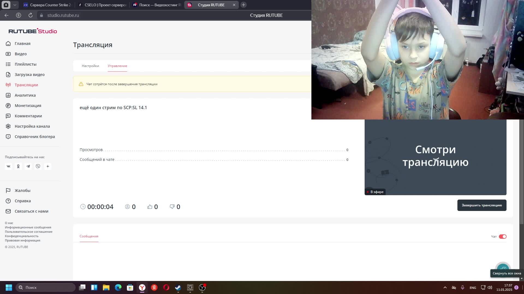Viewport: 524px width, 294px height.
Task: Switch to Поиск — Видеохостинг browser tab
Action: pyautogui.click(x=157, y=5)
